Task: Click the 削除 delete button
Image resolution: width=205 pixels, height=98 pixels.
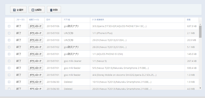Action: tap(54, 9)
